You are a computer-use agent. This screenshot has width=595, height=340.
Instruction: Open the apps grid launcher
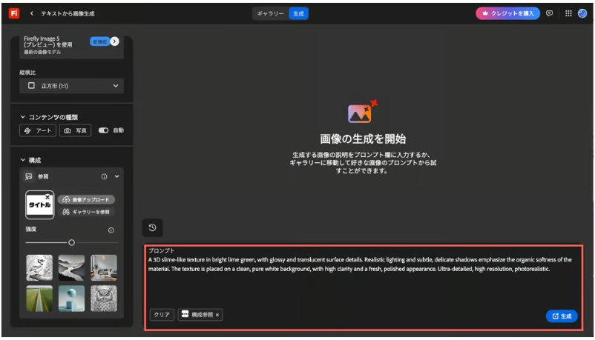pyautogui.click(x=568, y=13)
